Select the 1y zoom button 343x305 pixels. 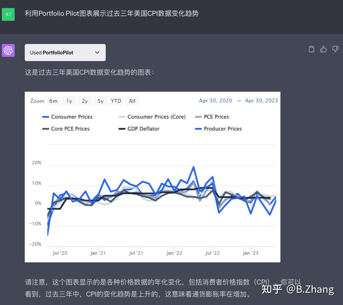point(69,101)
